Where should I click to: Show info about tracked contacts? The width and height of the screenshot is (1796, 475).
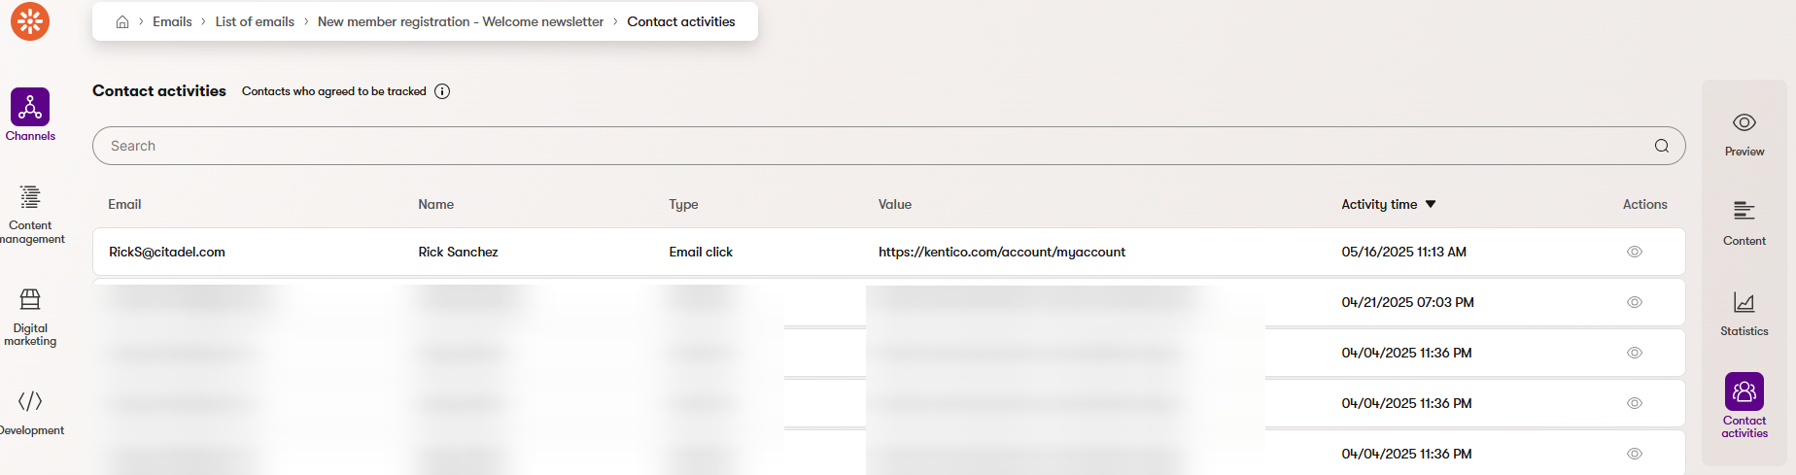pyautogui.click(x=442, y=91)
